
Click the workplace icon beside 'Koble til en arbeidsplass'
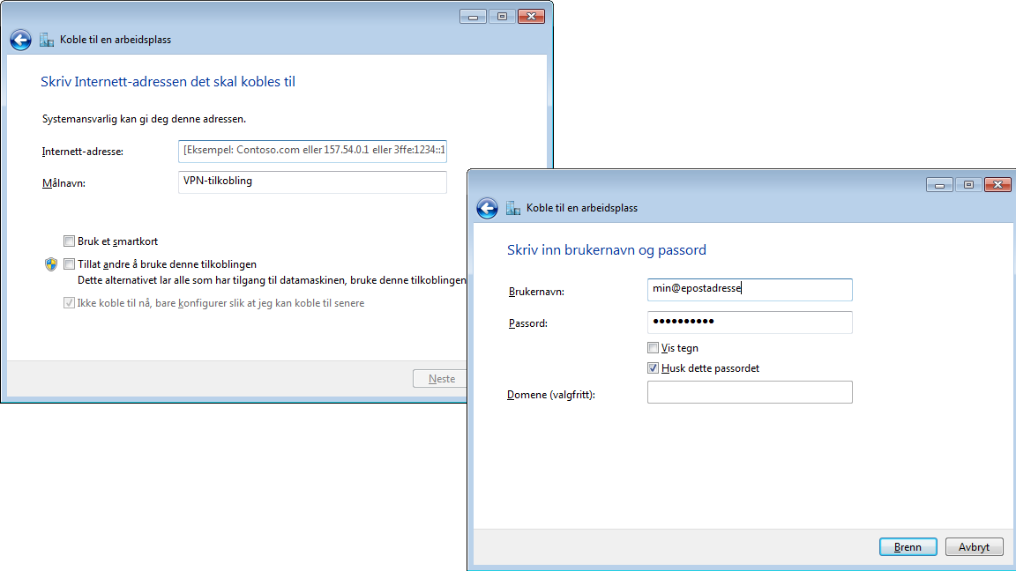(512, 208)
